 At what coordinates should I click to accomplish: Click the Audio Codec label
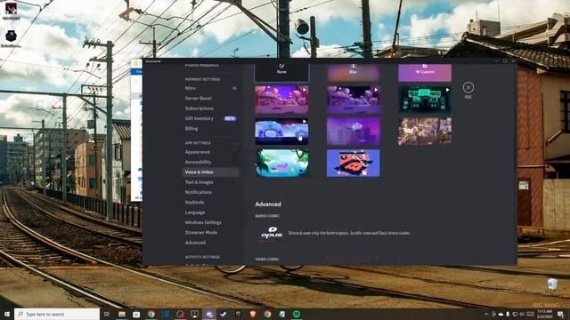tap(267, 216)
